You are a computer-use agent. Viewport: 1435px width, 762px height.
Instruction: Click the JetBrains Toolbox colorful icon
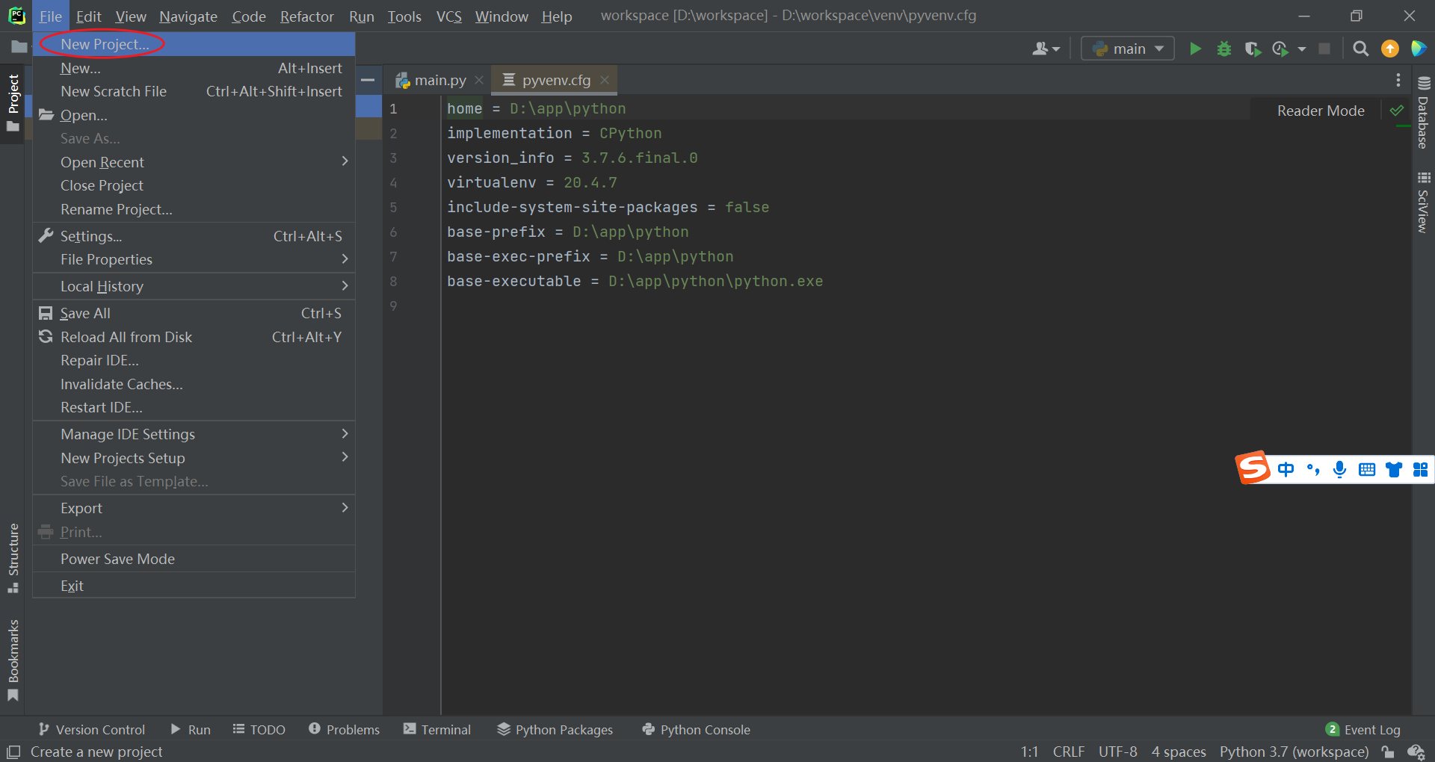click(1418, 49)
